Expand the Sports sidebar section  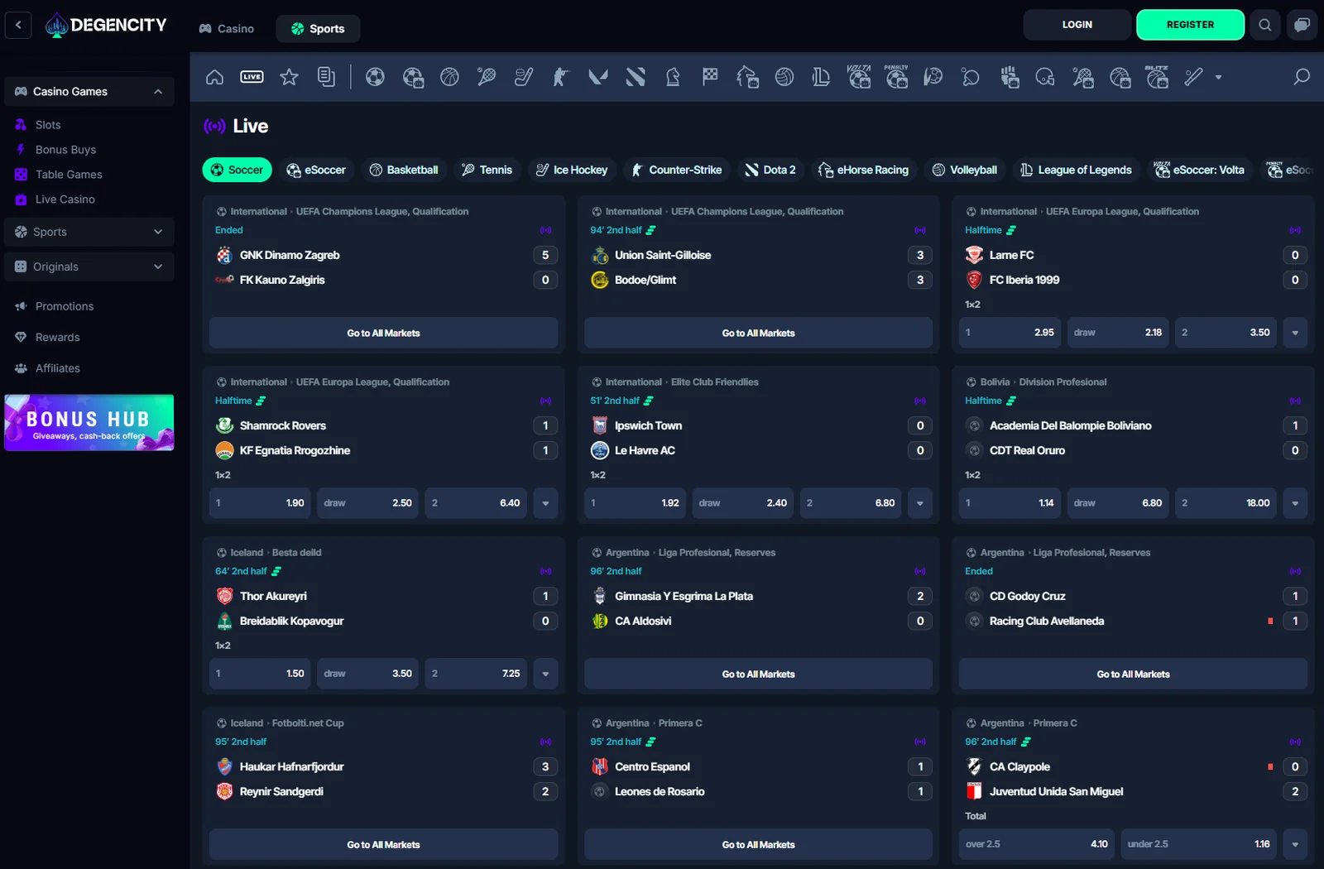click(x=89, y=232)
